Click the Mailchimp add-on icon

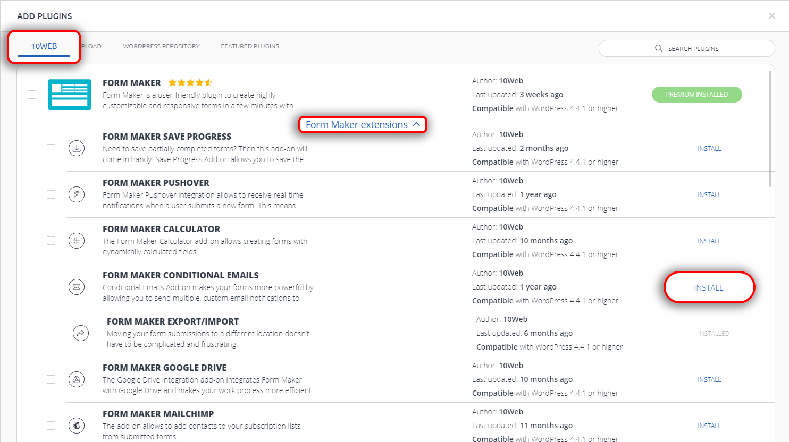(x=77, y=426)
